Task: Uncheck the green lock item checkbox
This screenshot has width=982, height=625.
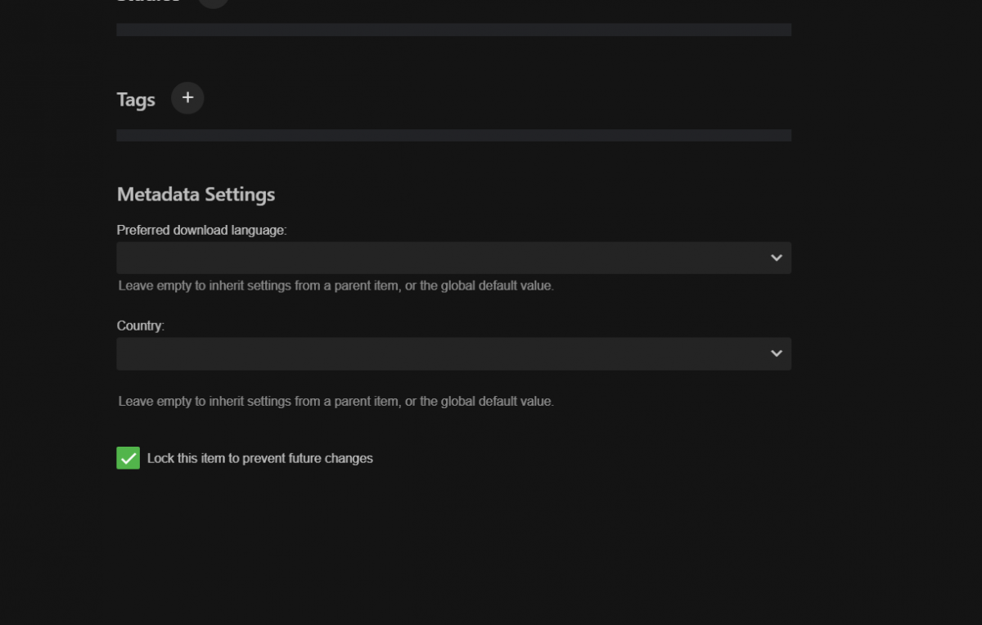Action: [128, 458]
